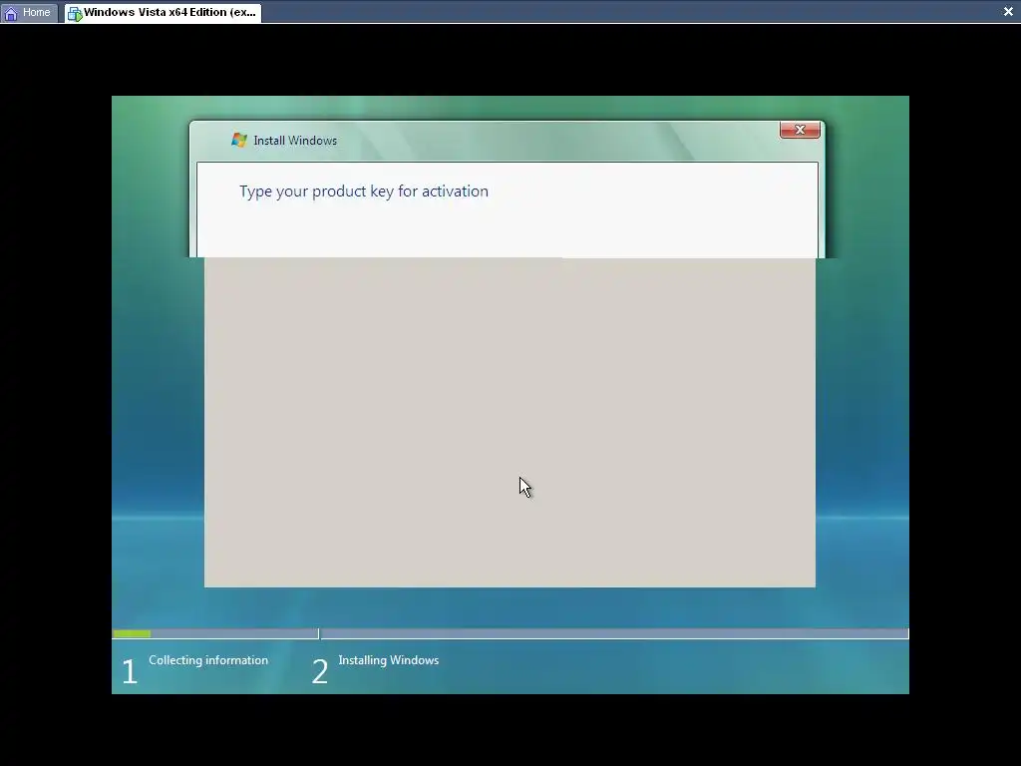Click the 'Collecting information' step label

tap(208, 660)
